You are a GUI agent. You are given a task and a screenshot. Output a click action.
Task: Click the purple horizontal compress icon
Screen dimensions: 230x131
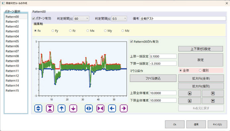tap(100, 108)
